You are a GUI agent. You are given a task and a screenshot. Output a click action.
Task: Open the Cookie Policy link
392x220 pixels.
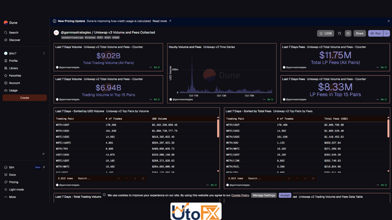240,195
